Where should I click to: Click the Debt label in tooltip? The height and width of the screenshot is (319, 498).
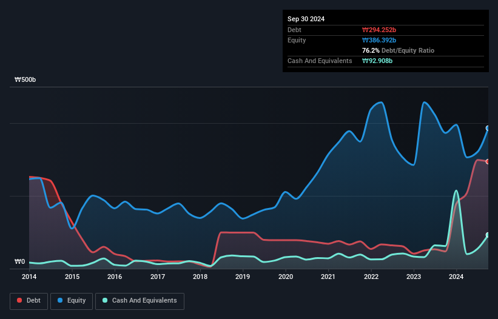point(294,30)
